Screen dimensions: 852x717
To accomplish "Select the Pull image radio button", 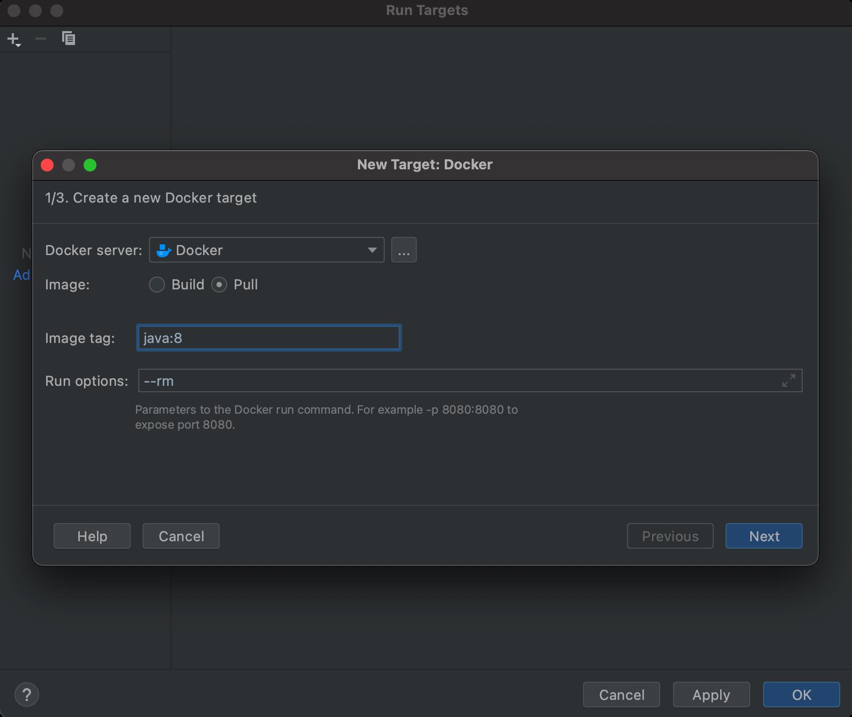I will 219,285.
